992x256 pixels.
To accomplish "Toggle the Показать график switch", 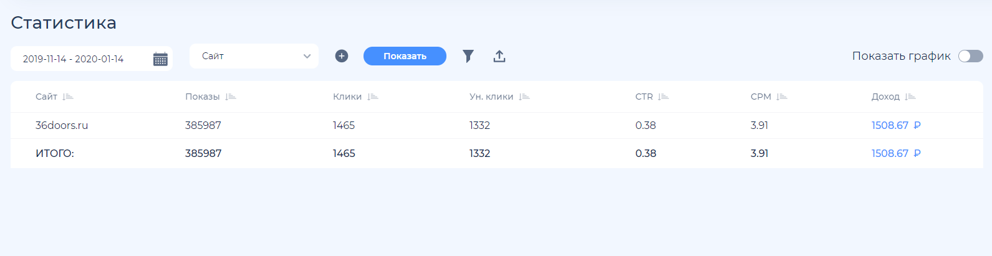I will [x=970, y=56].
